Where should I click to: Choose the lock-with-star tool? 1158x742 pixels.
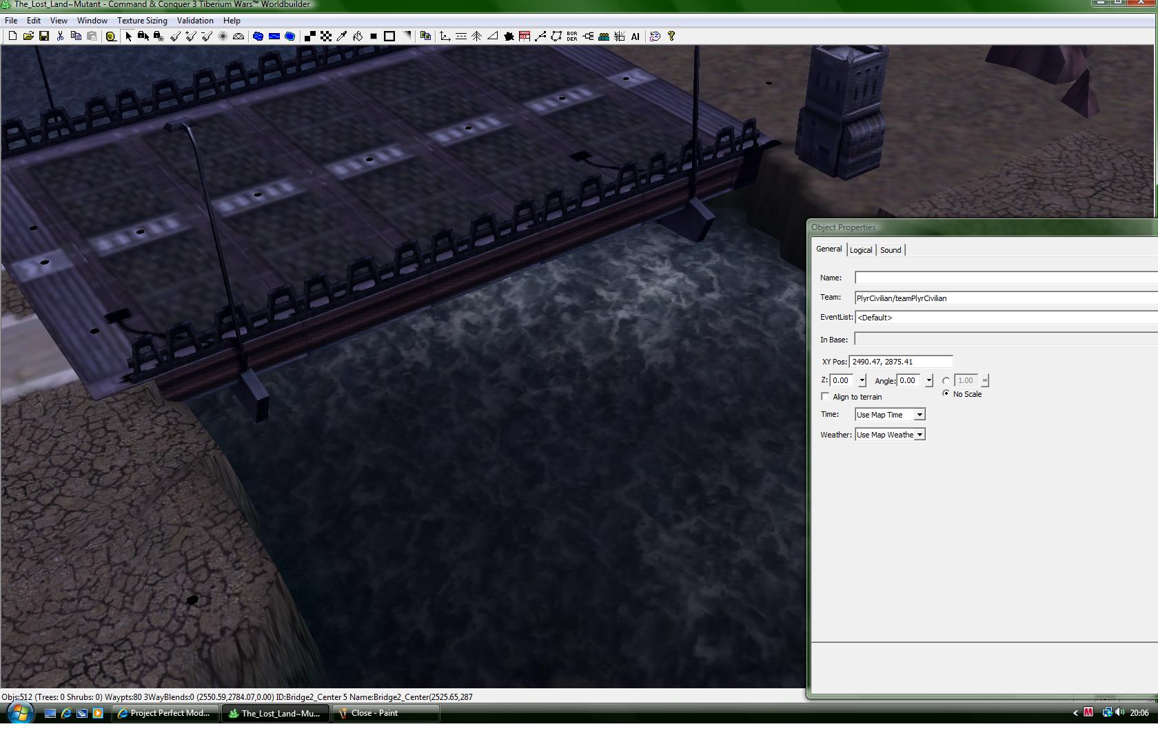click(159, 36)
